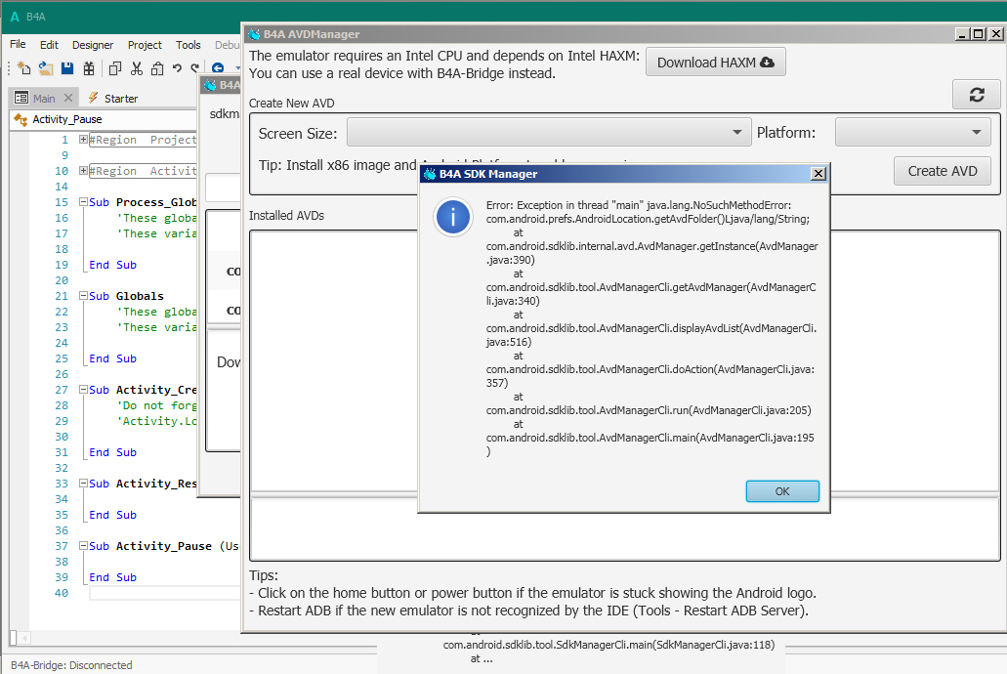Collapse Sub Globals at line 21
Image resolution: width=1007 pixels, height=674 pixels.
pos(83,296)
